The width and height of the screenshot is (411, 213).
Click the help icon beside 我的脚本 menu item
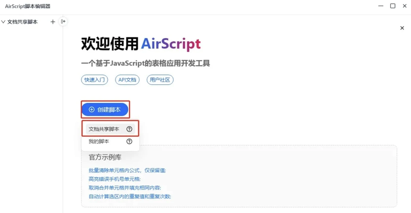pyautogui.click(x=129, y=141)
